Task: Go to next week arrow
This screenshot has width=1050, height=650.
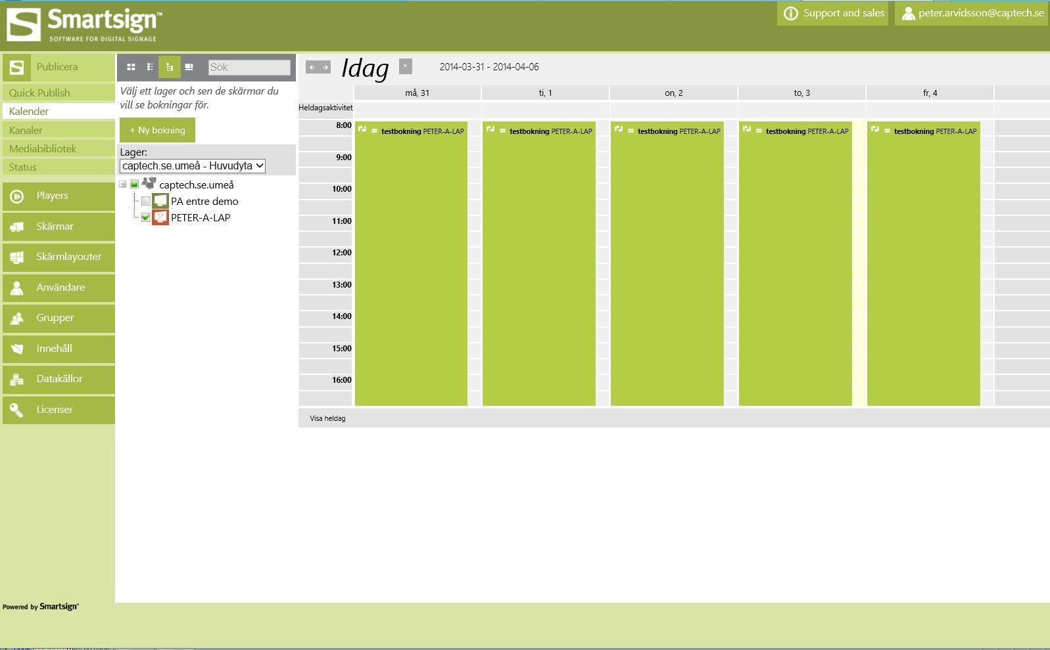Action: pos(325,68)
